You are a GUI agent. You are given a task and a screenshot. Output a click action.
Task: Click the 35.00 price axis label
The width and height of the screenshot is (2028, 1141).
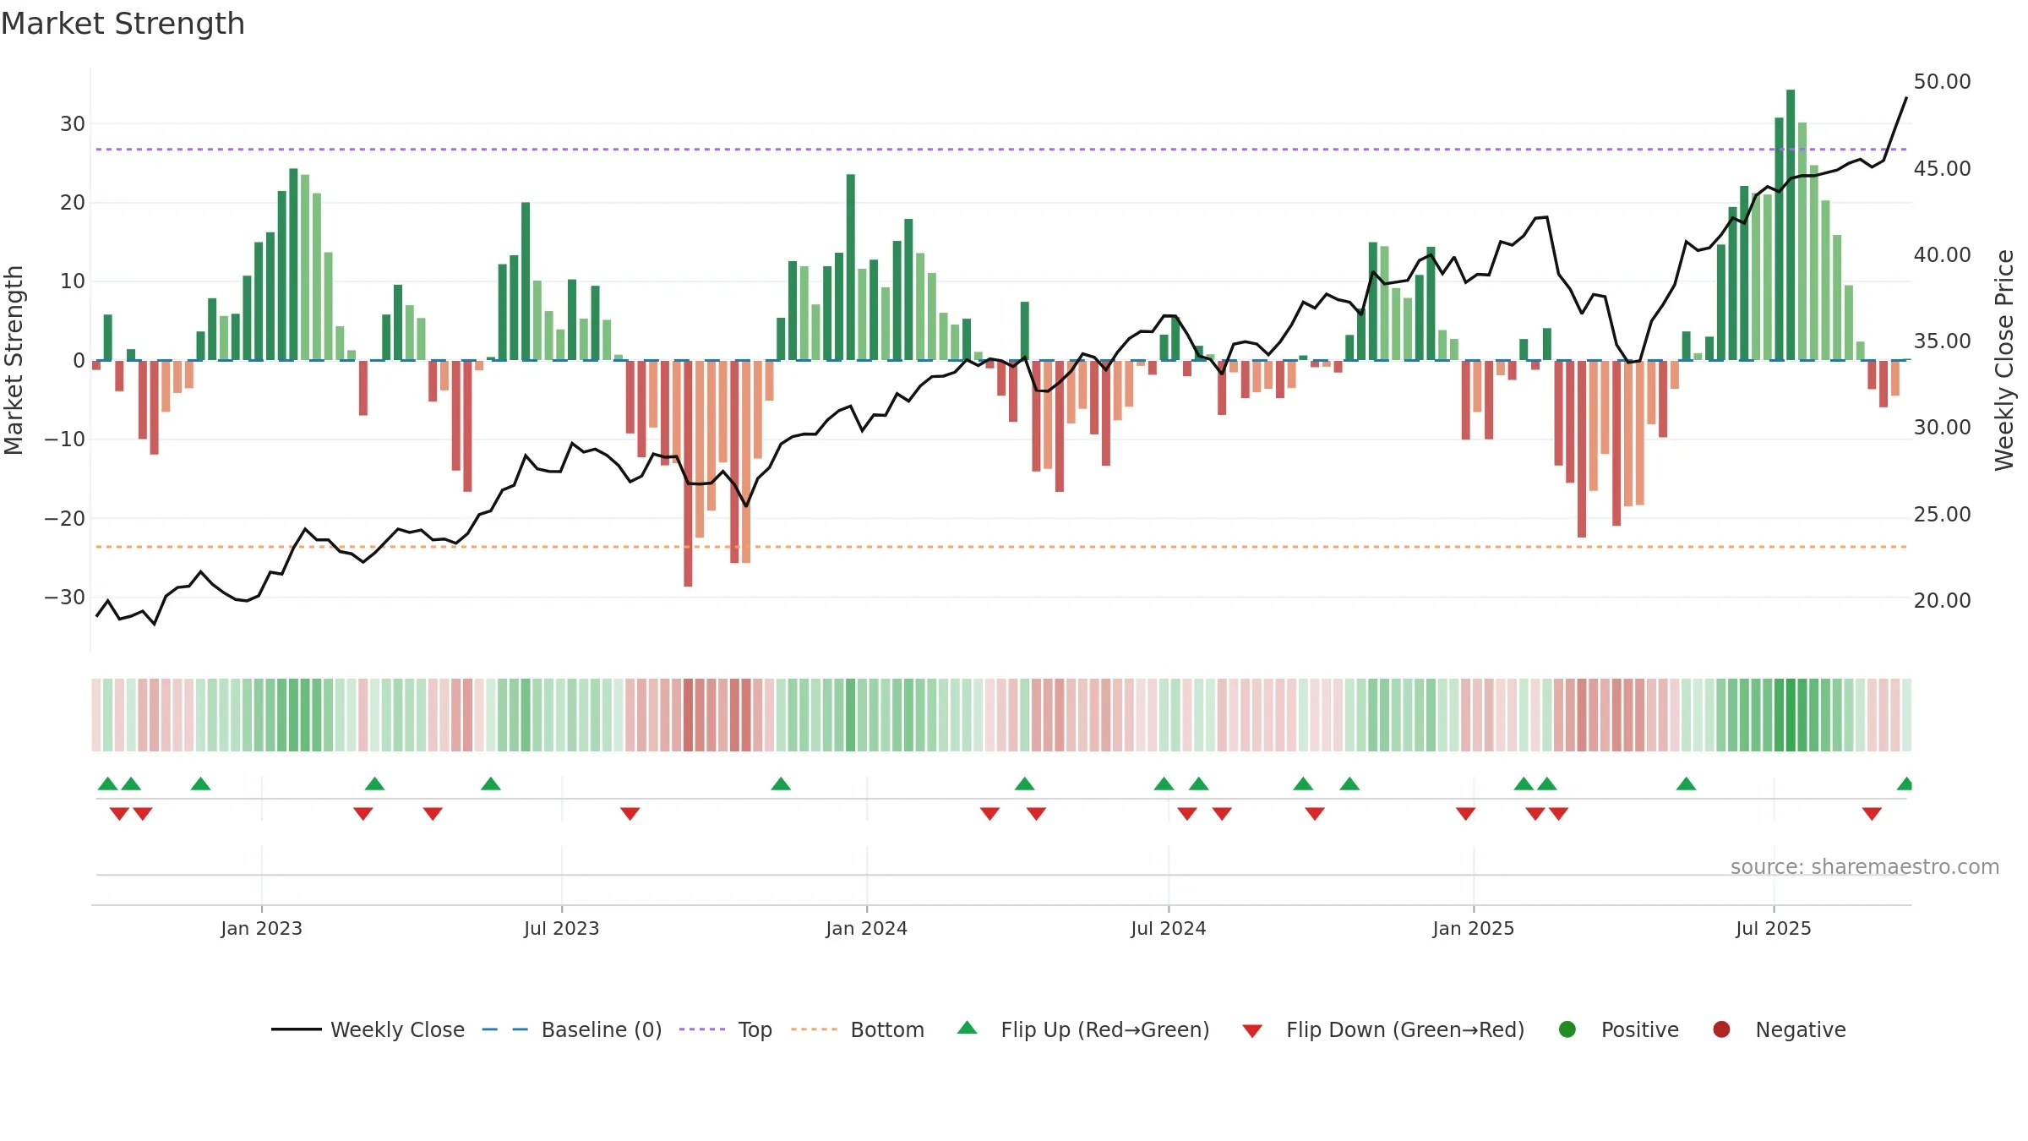[1942, 341]
